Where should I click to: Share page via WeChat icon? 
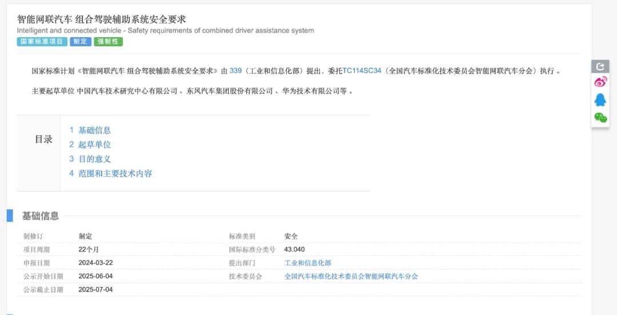click(600, 117)
